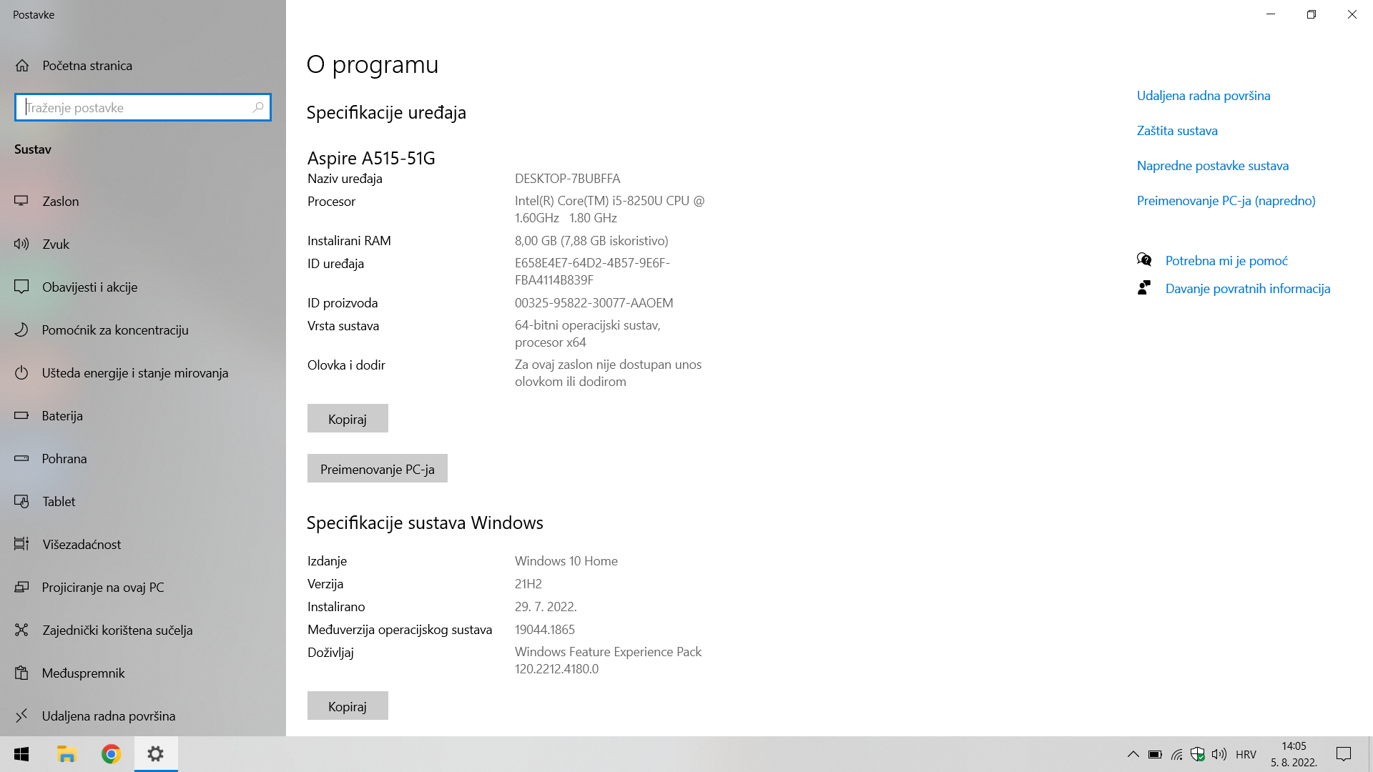Select the Međuspremnik clipboard icon
Image resolution: width=1373 pixels, height=772 pixels.
pos(21,673)
